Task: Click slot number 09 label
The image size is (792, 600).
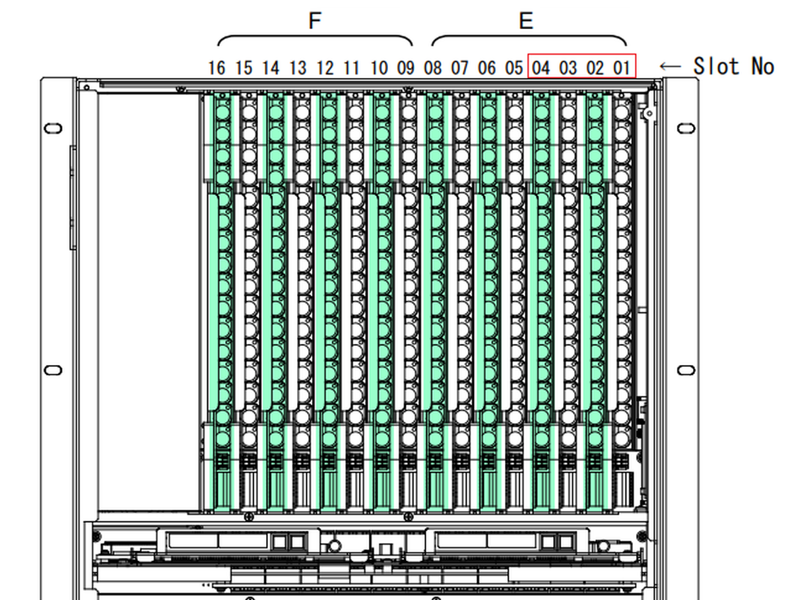Action: tap(405, 68)
